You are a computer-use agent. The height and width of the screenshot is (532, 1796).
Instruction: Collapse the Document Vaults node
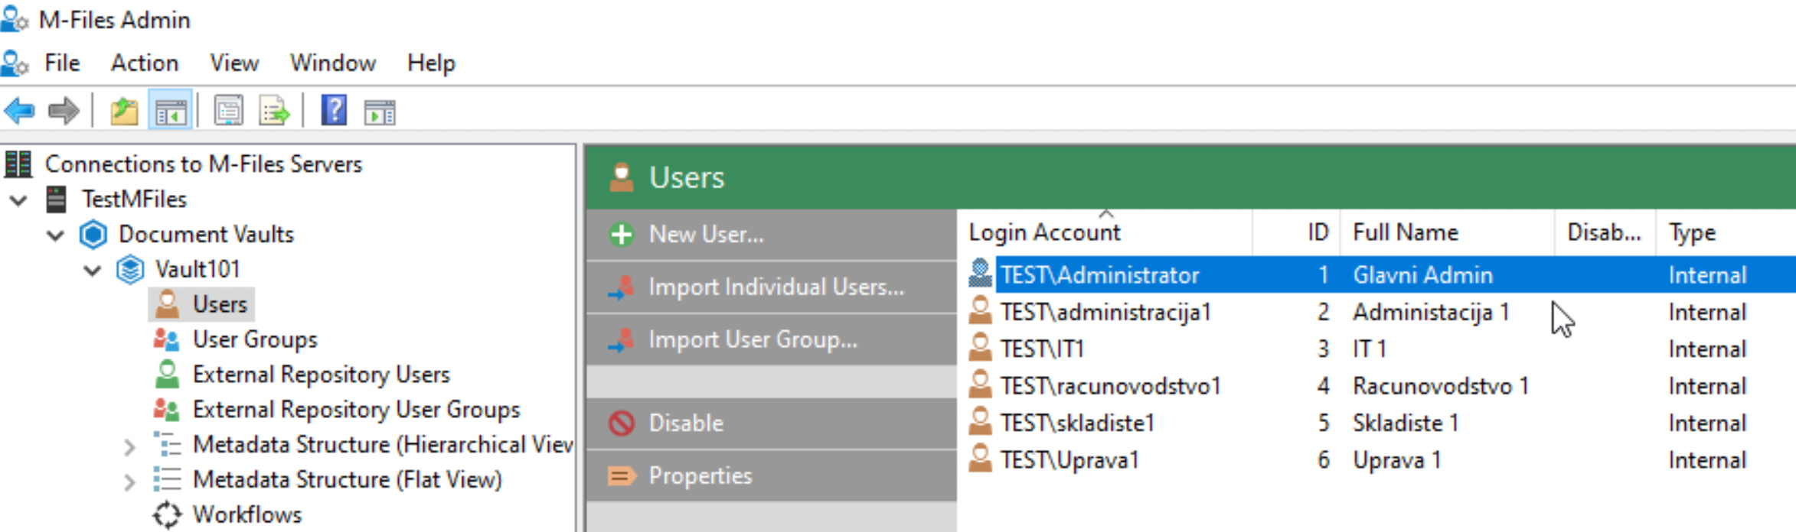(55, 235)
